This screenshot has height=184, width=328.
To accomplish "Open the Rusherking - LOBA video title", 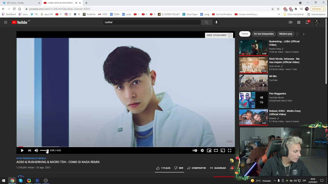I will (284, 43).
